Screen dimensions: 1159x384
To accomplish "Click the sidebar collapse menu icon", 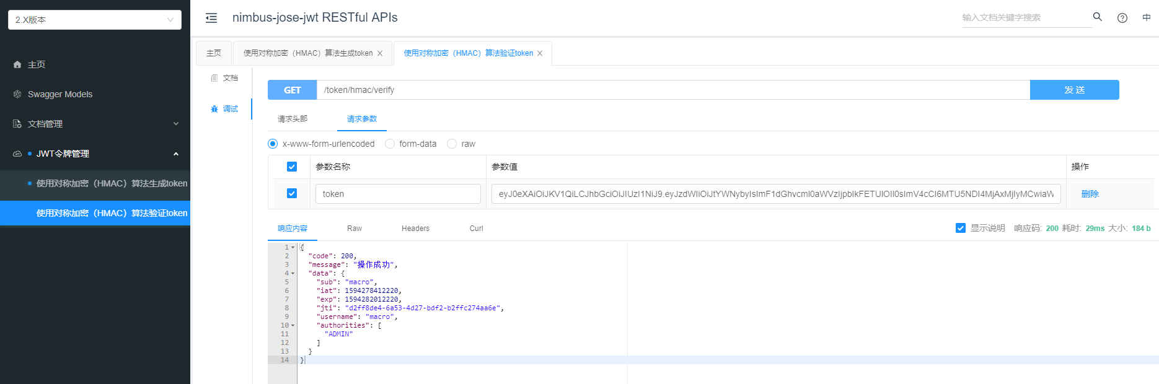I will 211,18.
